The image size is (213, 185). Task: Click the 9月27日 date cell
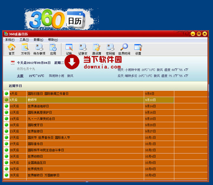[x=159, y=131]
